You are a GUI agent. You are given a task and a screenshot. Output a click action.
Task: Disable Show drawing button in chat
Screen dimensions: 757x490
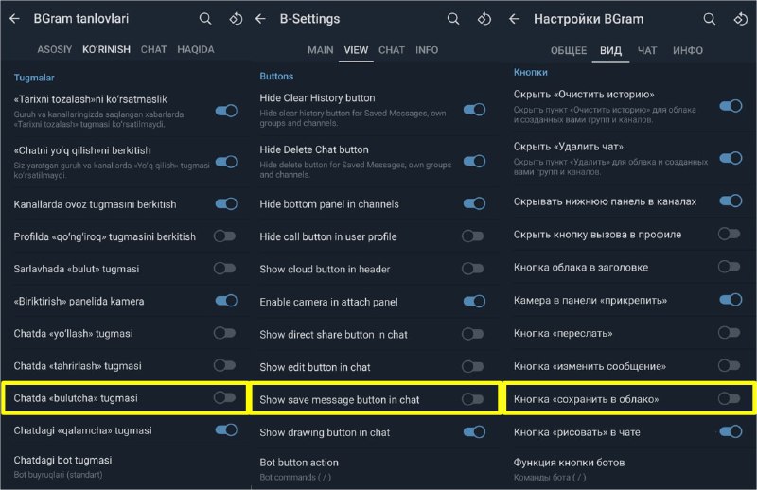click(x=475, y=431)
